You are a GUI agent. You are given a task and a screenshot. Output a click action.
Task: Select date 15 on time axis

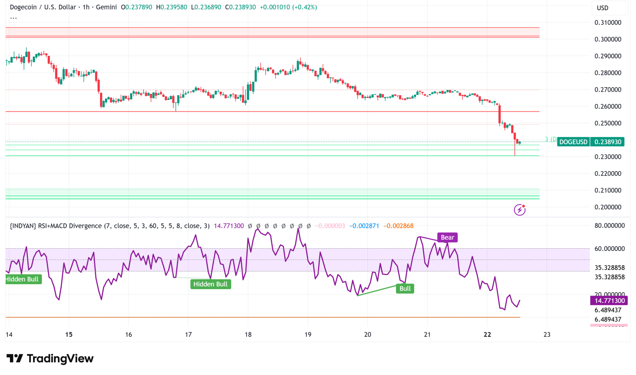[69, 334]
